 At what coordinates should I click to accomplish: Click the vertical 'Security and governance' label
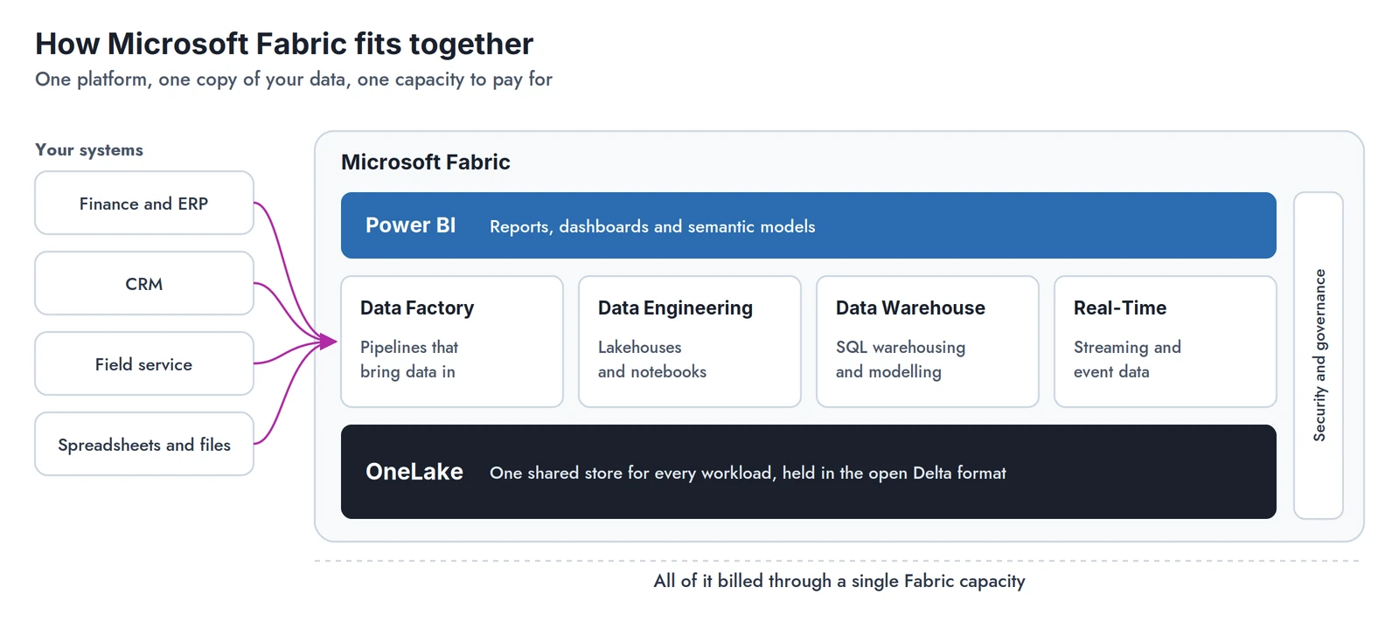point(1319,355)
